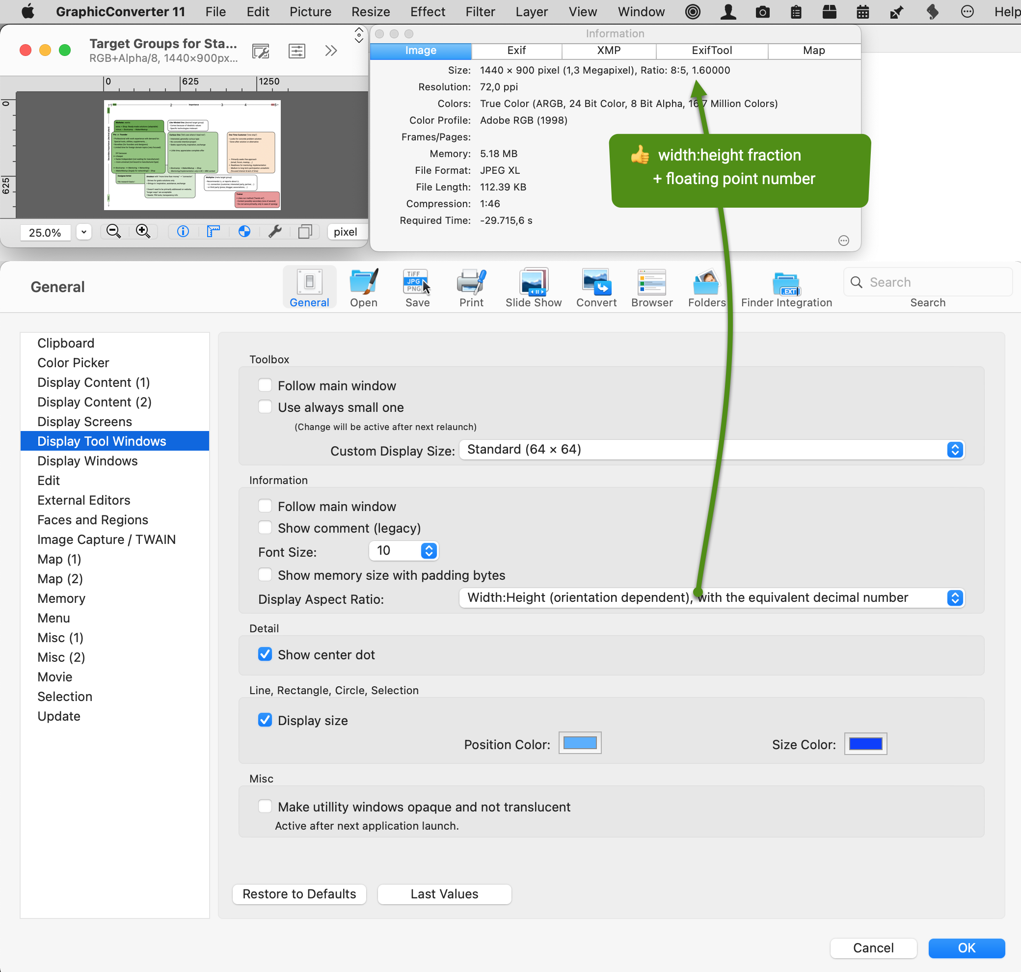Enable Use always small one checkbox
Screen dimensions: 1021x972
pos(265,407)
